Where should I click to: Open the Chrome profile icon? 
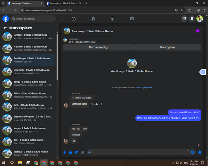pos(198,10)
